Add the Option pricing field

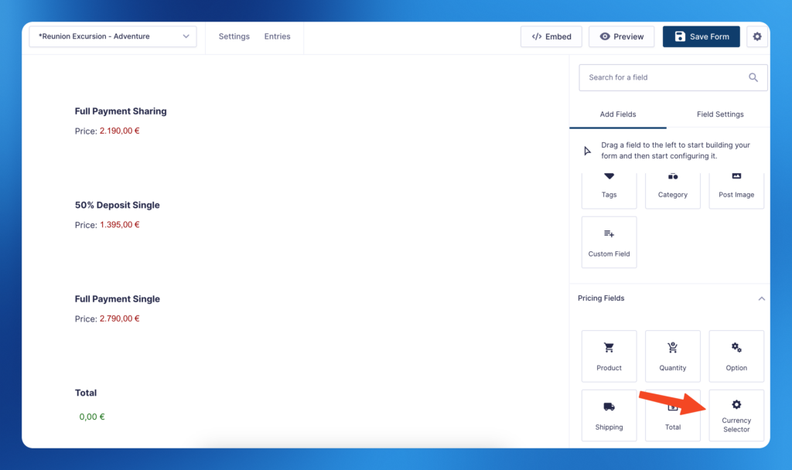click(736, 356)
